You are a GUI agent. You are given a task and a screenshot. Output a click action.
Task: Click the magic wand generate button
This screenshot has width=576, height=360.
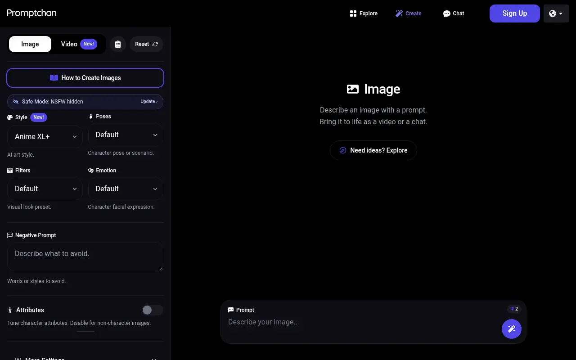point(512,329)
